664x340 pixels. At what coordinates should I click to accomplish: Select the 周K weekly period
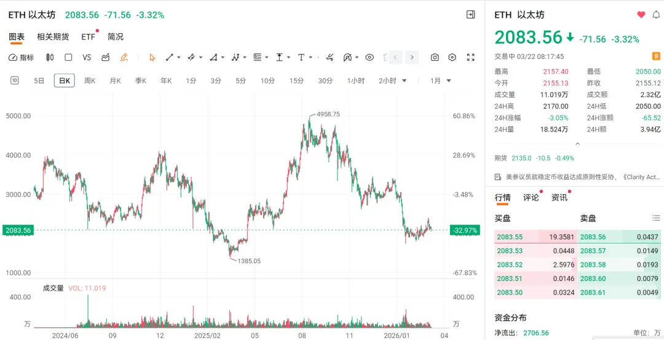(90, 81)
